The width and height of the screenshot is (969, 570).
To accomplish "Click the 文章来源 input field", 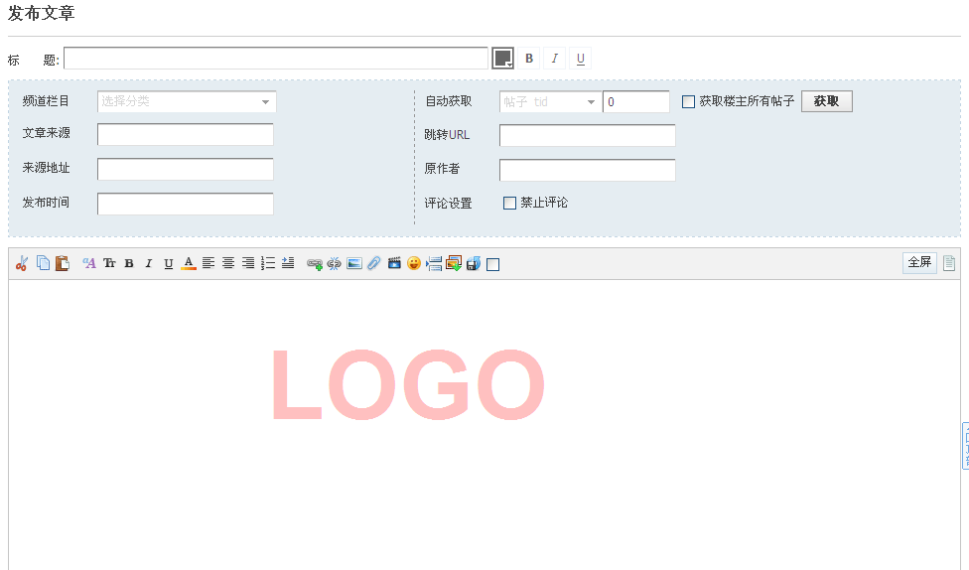I will pyautogui.click(x=186, y=134).
